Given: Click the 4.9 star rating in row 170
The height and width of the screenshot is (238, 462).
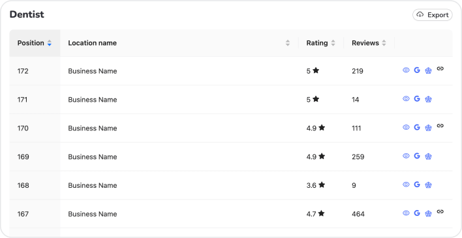Looking at the screenshot, I should click(x=316, y=128).
